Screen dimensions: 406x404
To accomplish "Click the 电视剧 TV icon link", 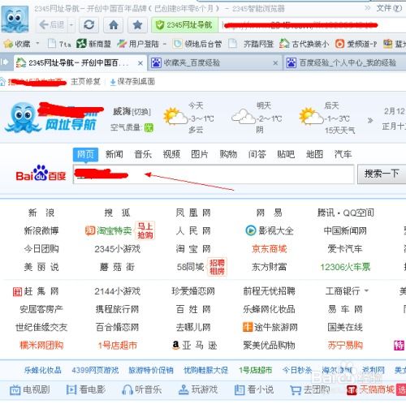I will tap(30, 390).
